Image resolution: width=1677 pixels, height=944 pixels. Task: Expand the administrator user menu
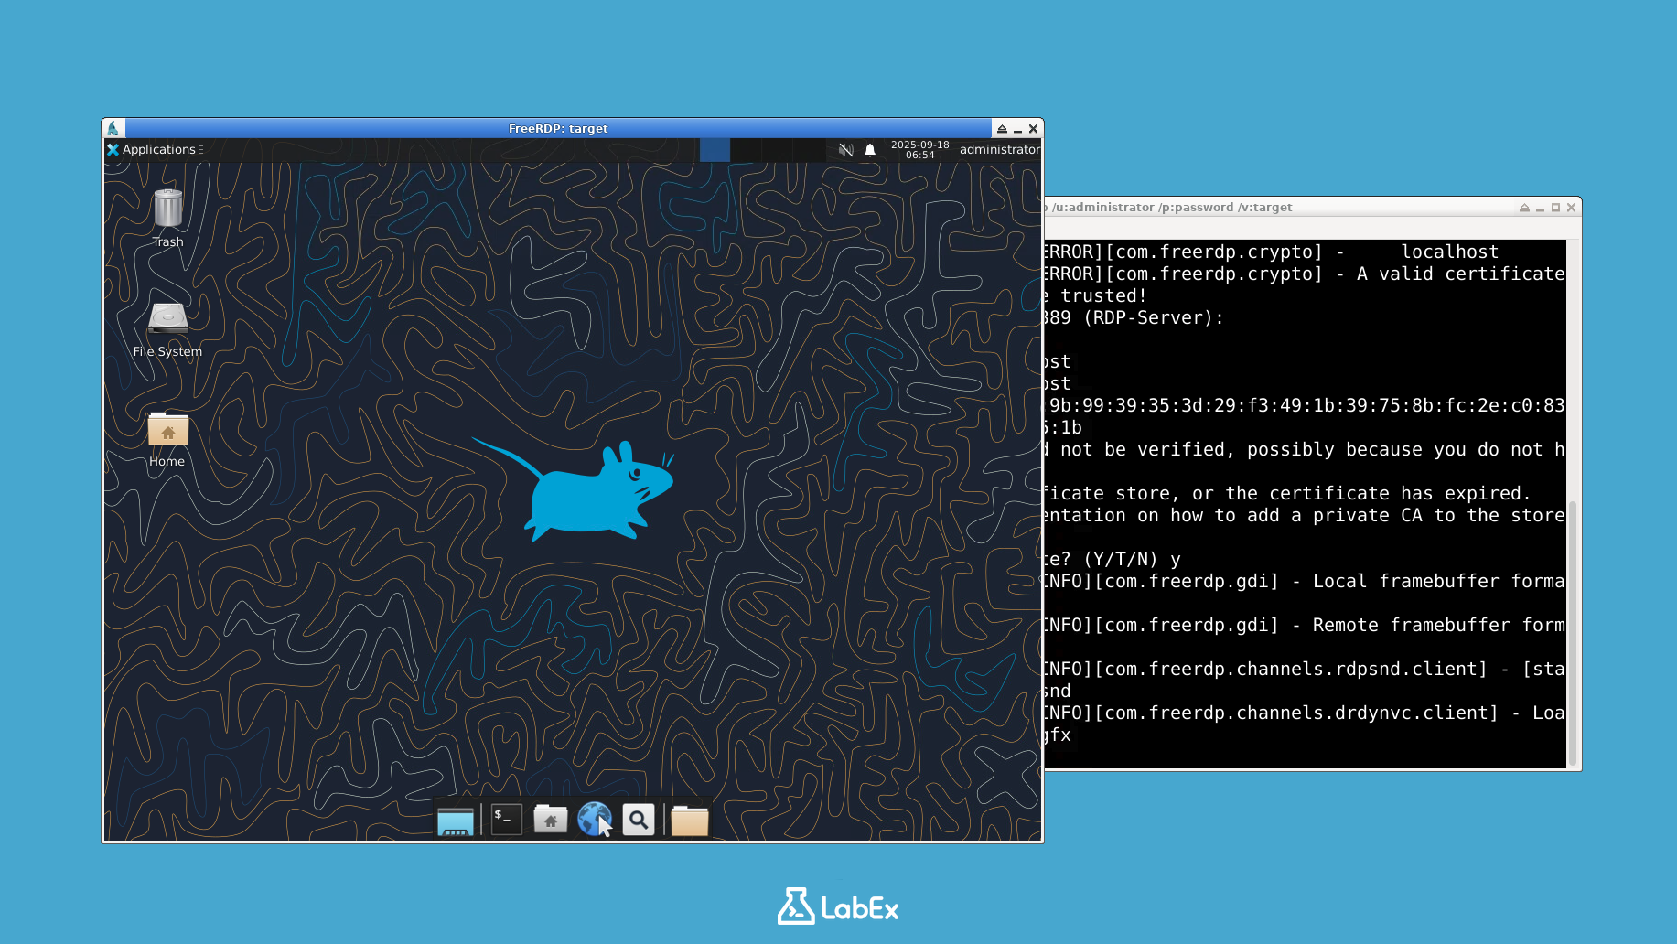[999, 150]
